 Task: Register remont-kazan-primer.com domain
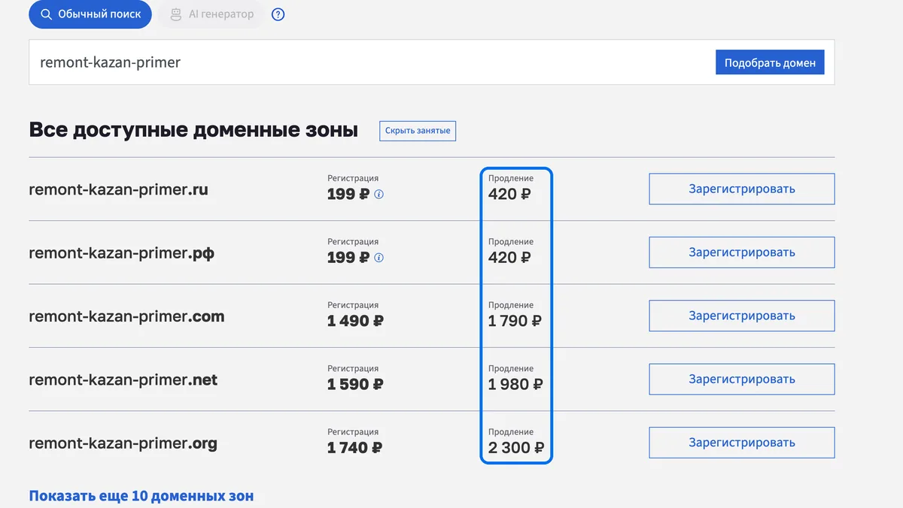pyautogui.click(x=742, y=316)
